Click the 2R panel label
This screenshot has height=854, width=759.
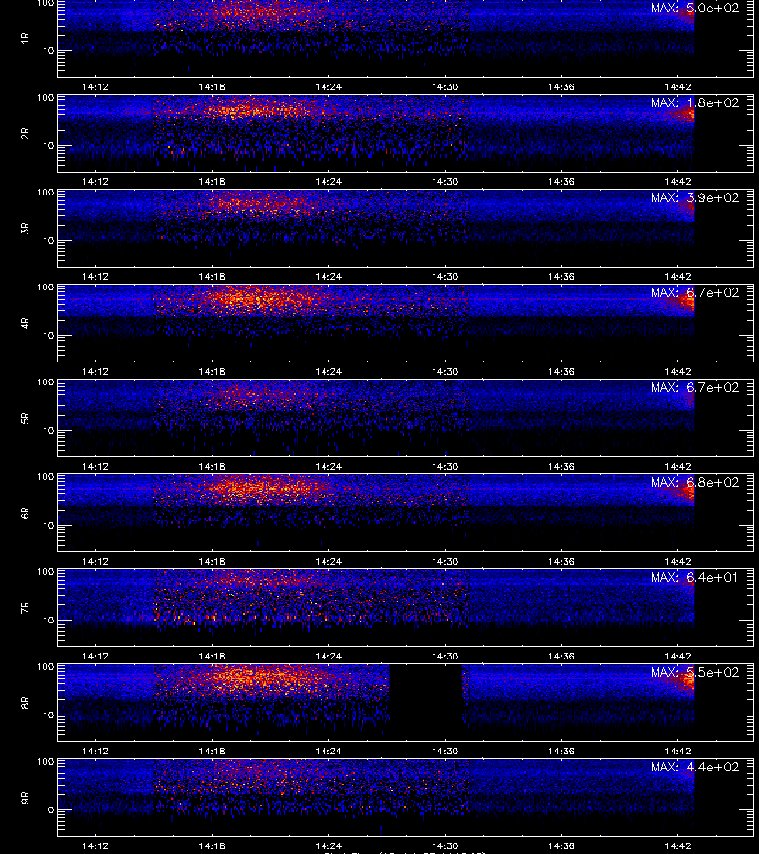click(x=25, y=134)
